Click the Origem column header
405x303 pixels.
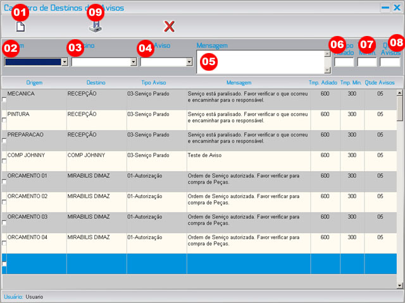[34, 83]
